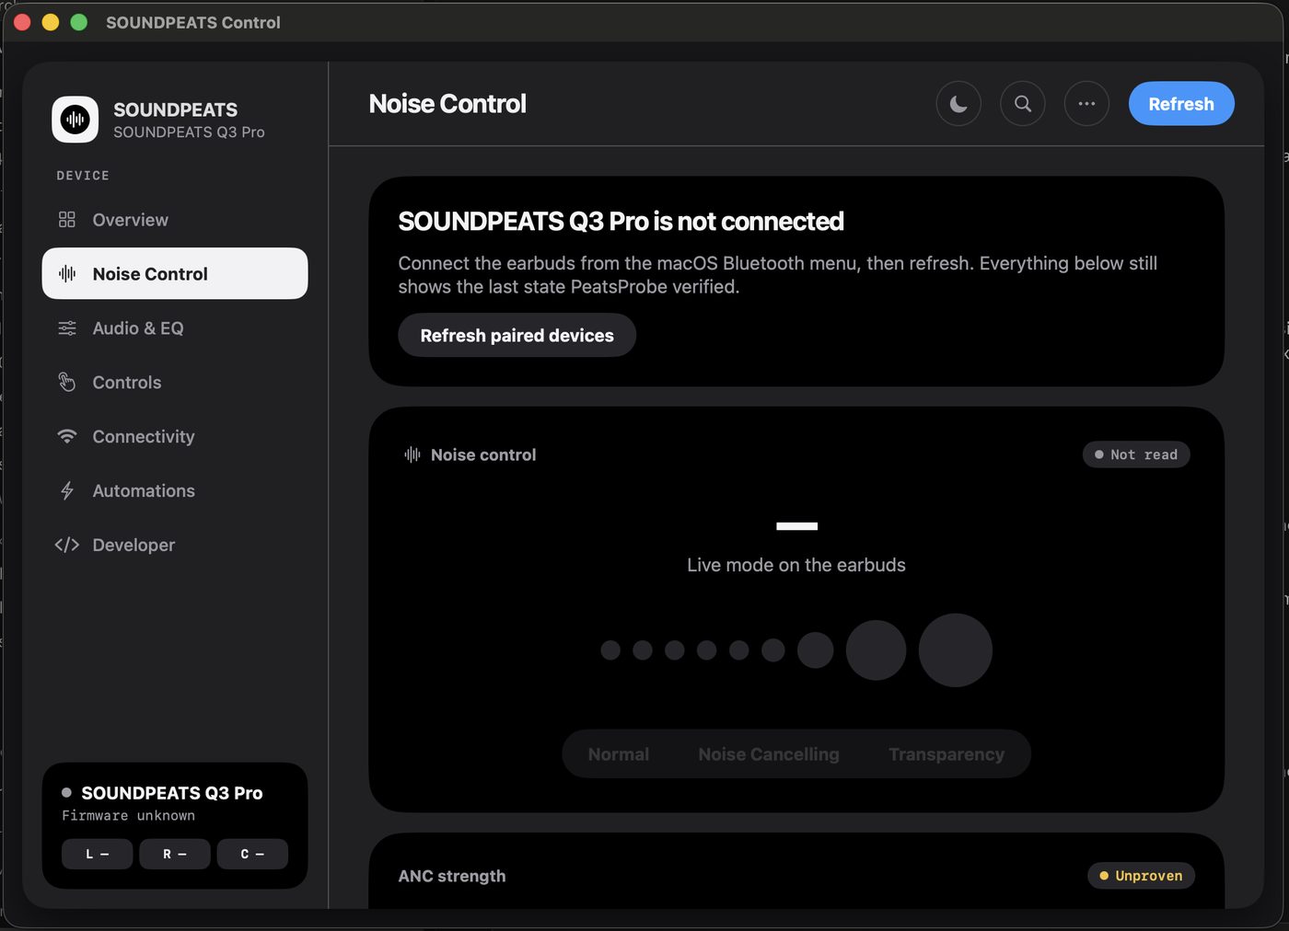
Task: Click the not connected headline
Action: pos(621,222)
